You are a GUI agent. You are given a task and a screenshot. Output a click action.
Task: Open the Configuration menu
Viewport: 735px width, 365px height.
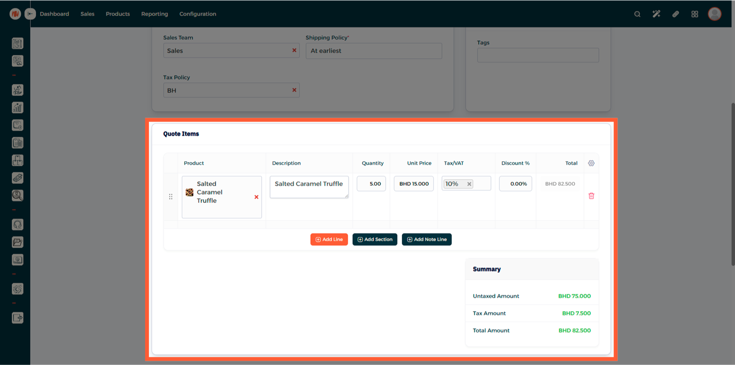point(197,14)
